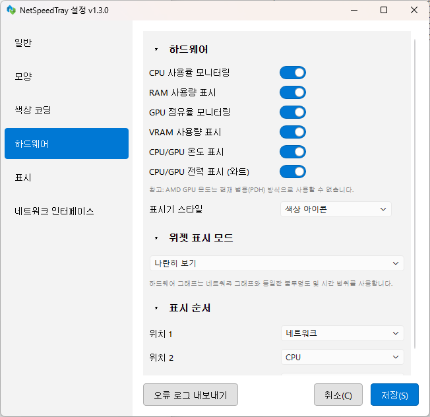430x417 pixels.
Task: Select the 하드웨어 sidebar item
Action: [x=67, y=143]
